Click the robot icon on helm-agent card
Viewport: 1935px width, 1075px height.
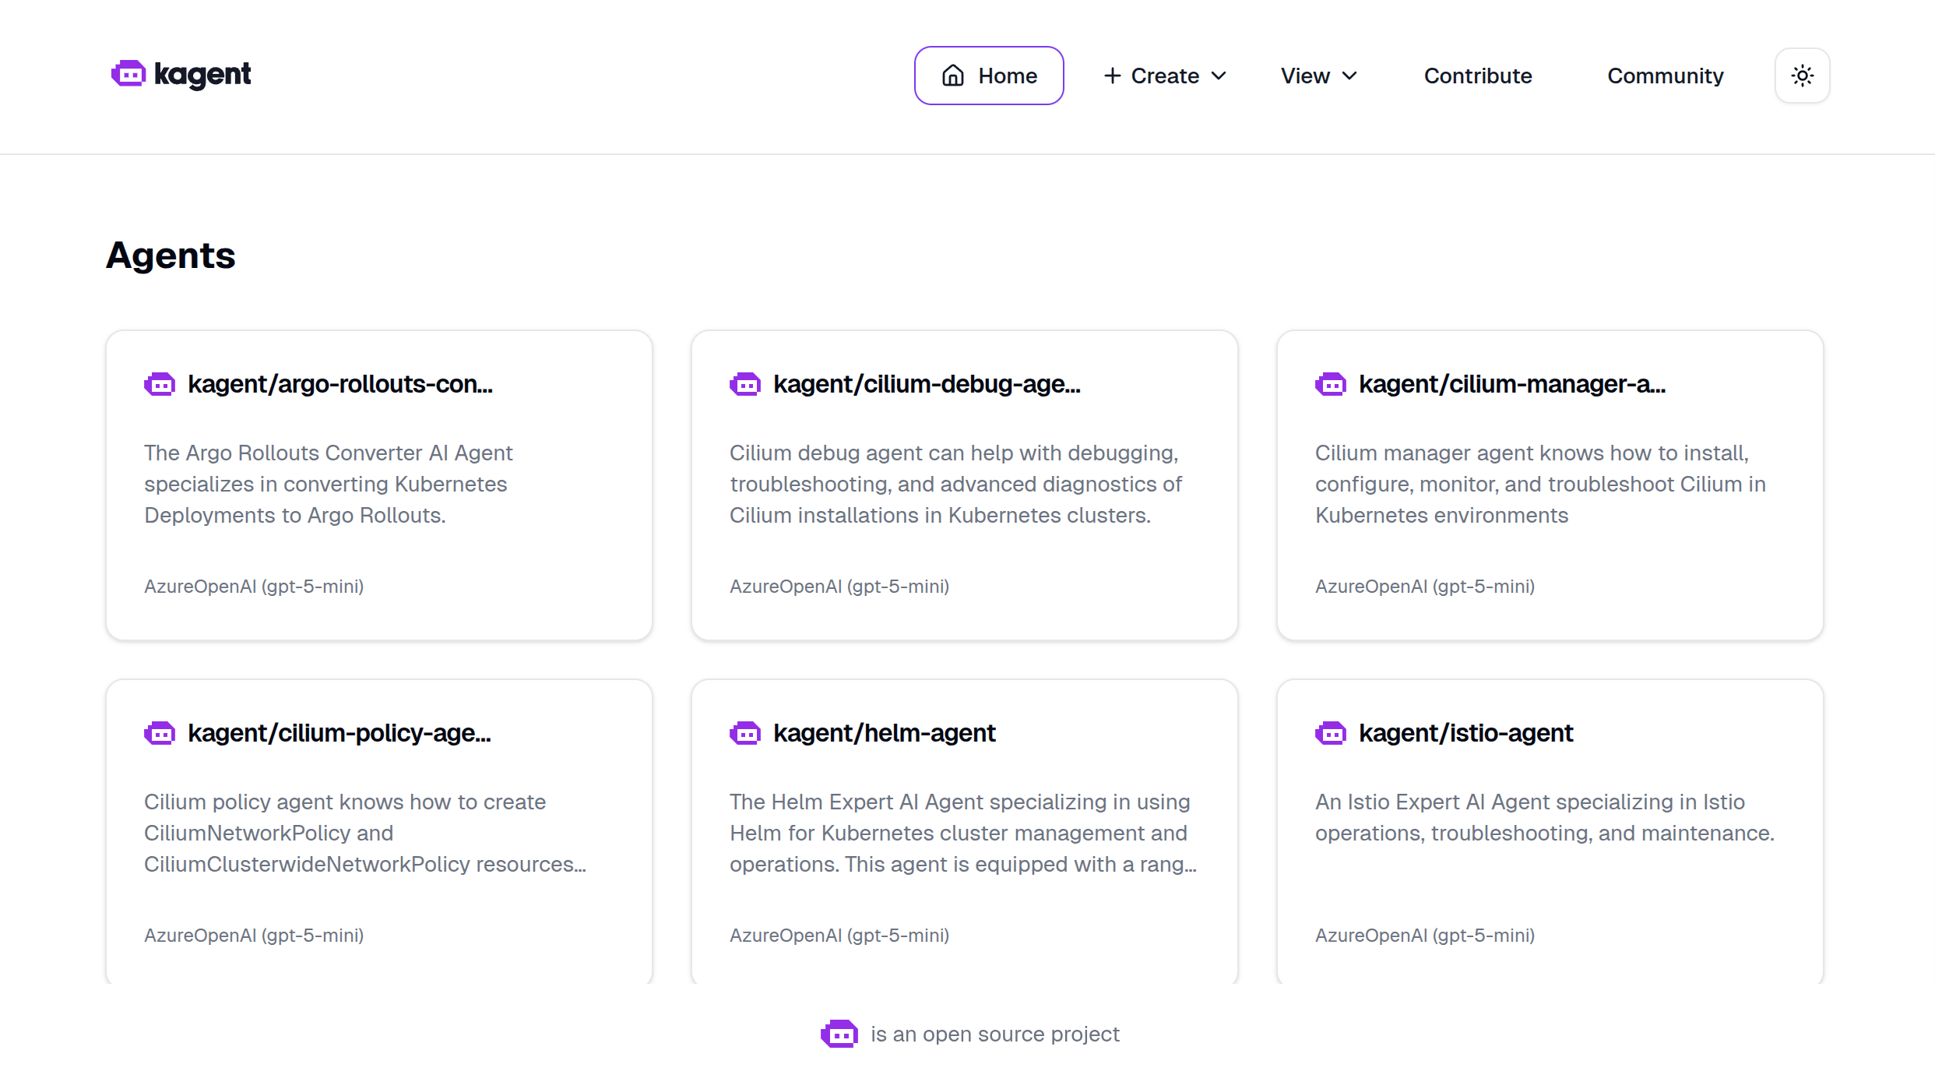745,732
